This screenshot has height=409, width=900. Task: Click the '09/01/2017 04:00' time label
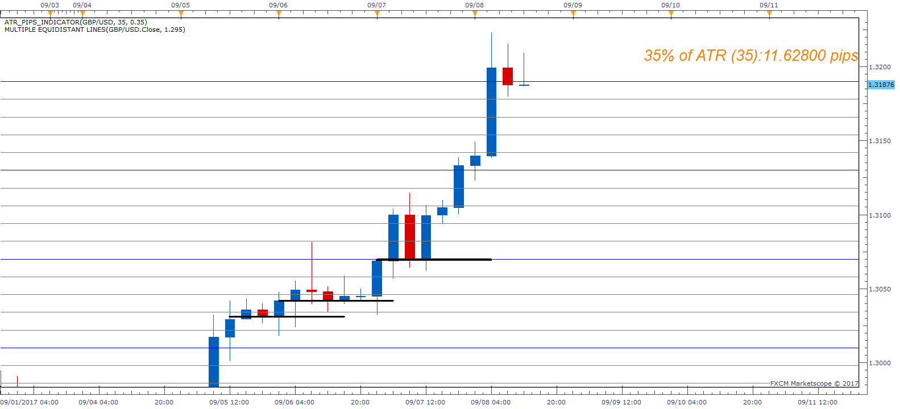30,402
